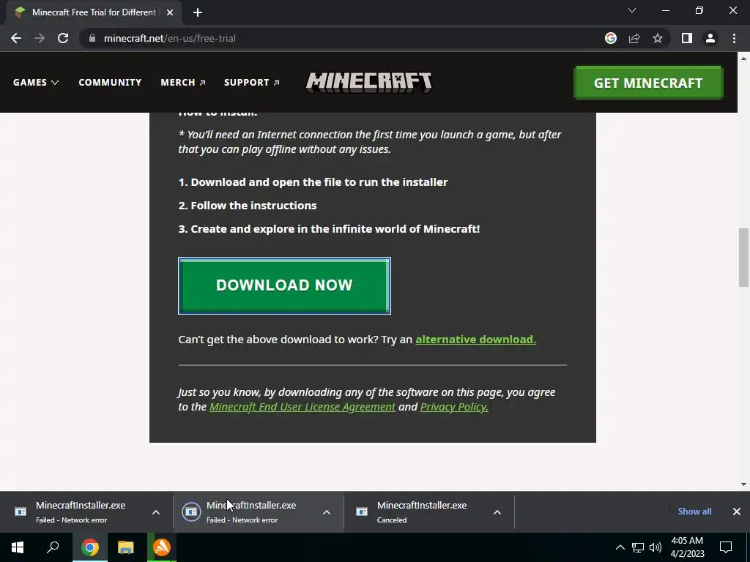Screen dimensions: 750x562
Task: Click the browser forward arrow
Action: coord(40,38)
